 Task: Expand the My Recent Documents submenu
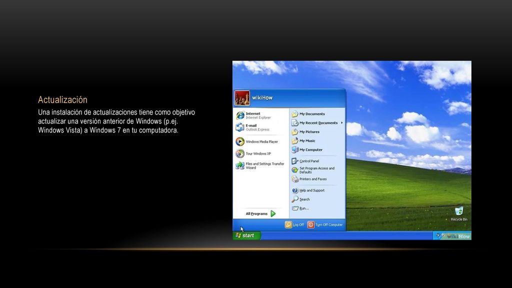(x=317, y=123)
